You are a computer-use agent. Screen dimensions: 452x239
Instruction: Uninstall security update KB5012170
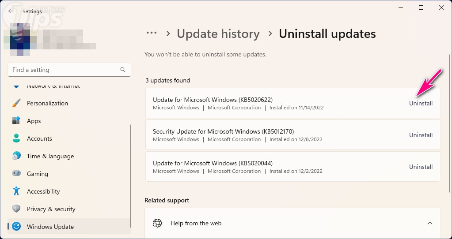pos(421,135)
